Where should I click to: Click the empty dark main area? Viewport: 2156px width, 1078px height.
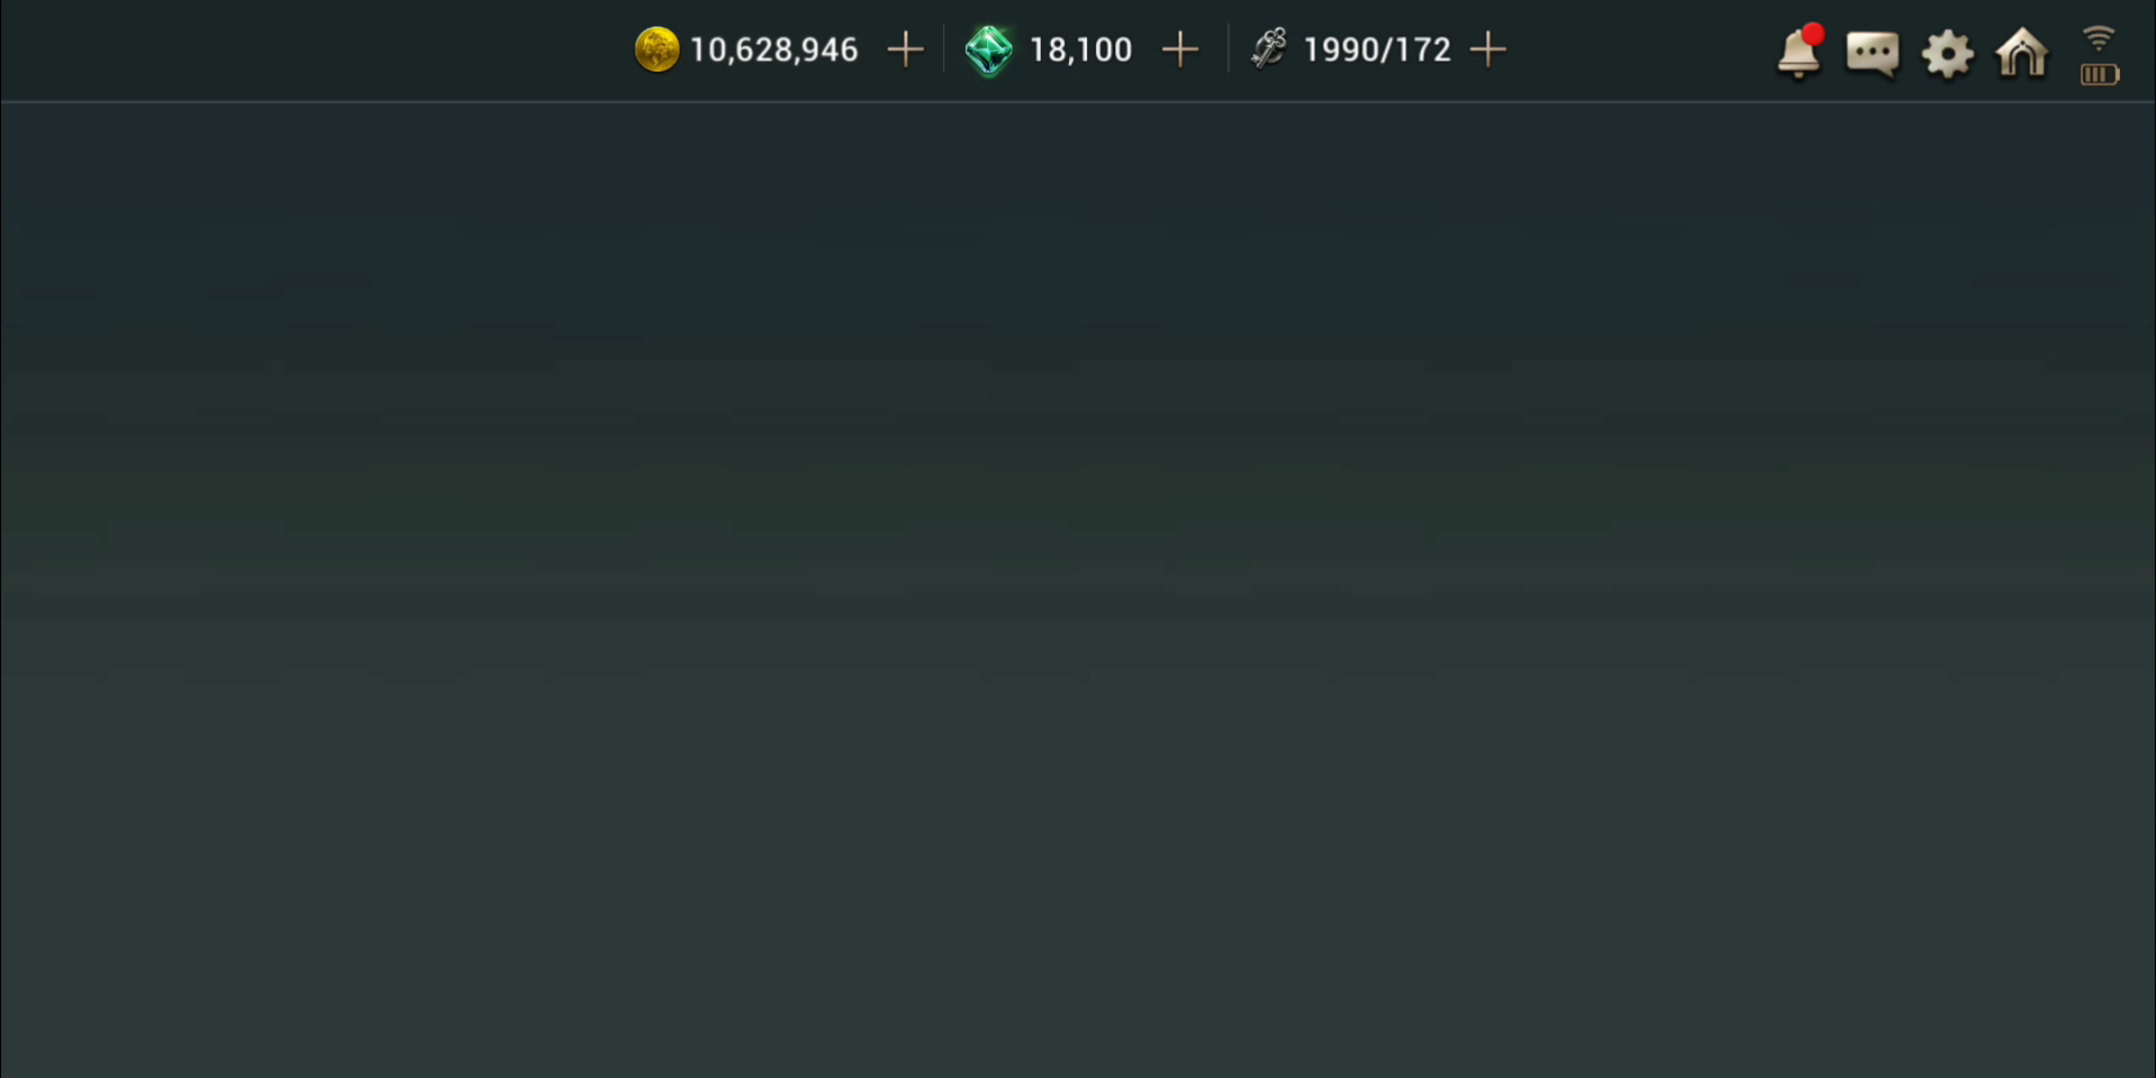[x=1078, y=589]
